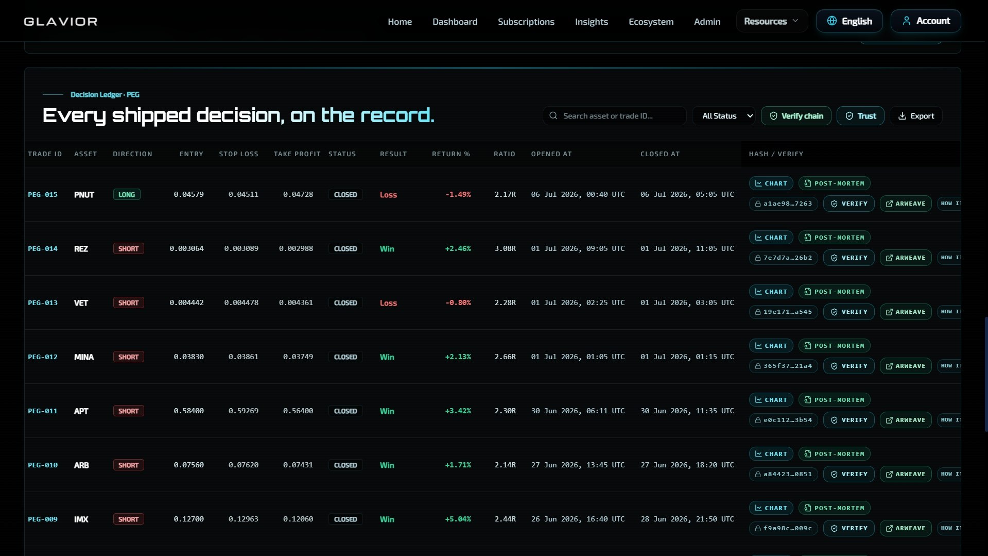Go to the Dashboard nav item
This screenshot has height=556, width=988.
click(455, 22)
